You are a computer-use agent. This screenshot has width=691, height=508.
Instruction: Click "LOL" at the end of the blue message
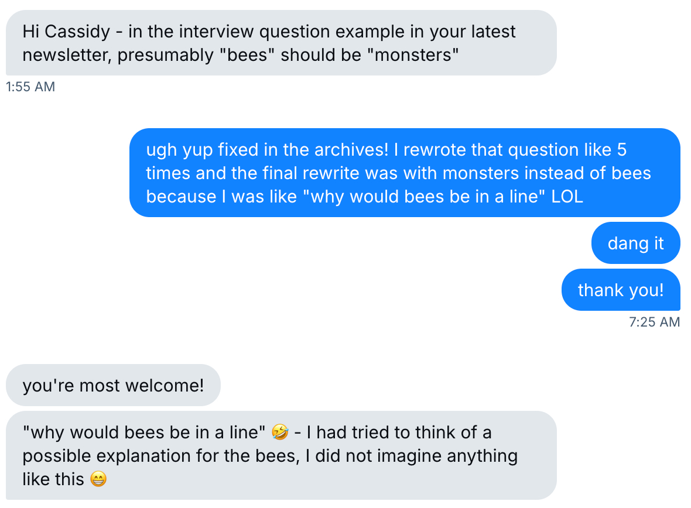click(x=567, y=196)
